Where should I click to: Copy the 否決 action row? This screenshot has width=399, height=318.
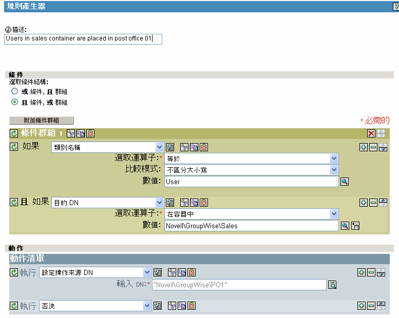point(182,306)
